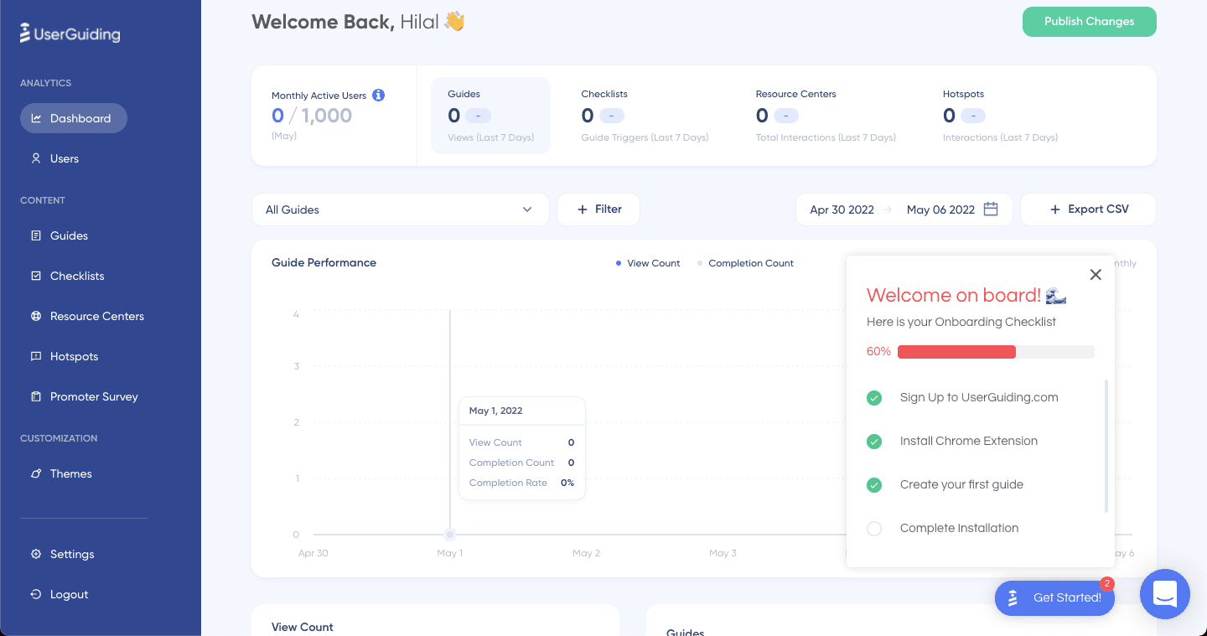
Task: Click the checklist panel scrollbar
Action: coord(1106,446)
